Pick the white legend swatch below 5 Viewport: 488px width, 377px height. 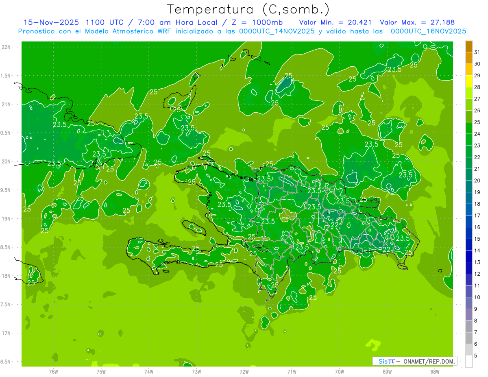point(469,362)
